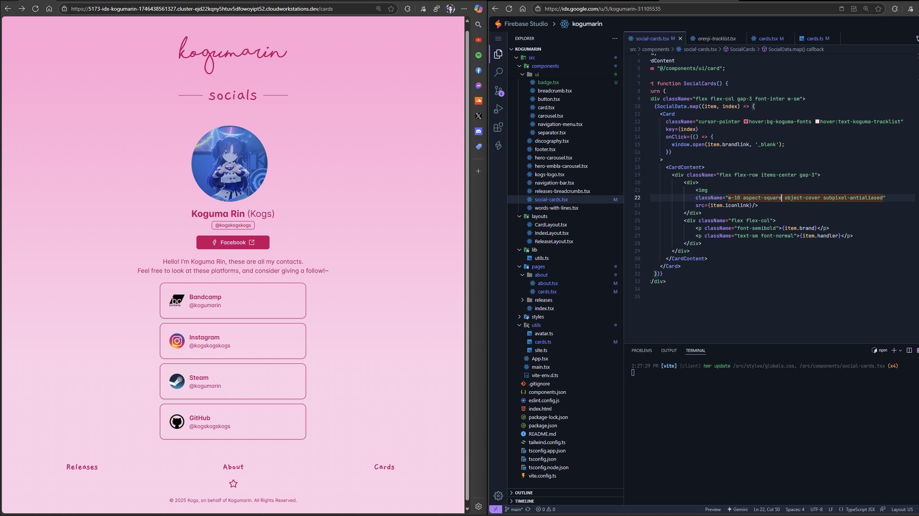Screen dimensions: 919x516
Task: Click the left browser page scrollbar
Action: [x=467, y=265]
